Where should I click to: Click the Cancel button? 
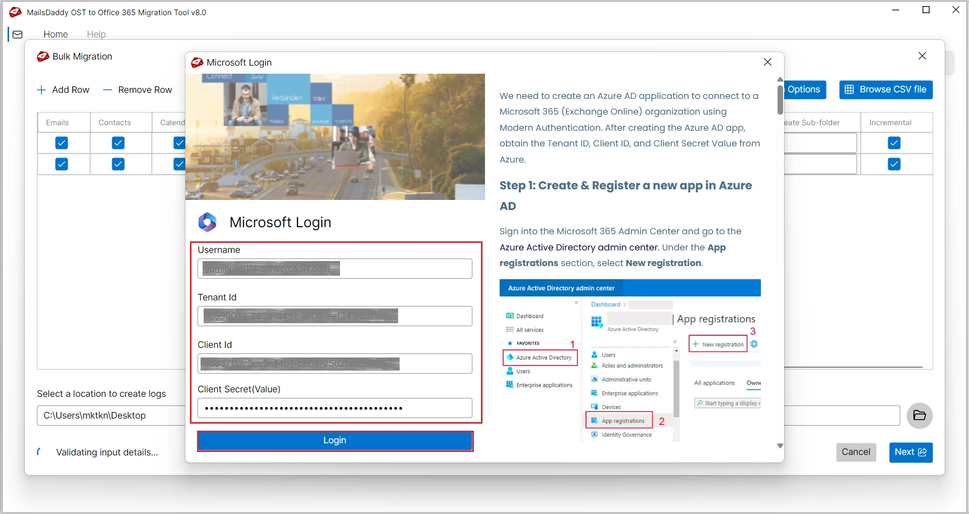[x=855, y=452]
